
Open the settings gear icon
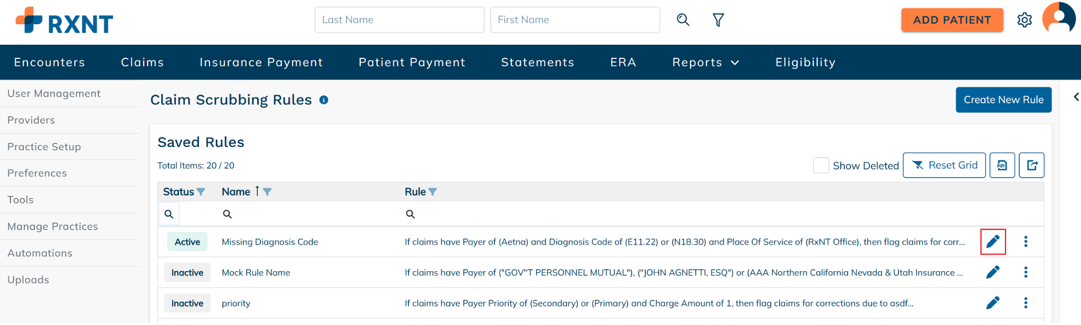coord(1025,20)
